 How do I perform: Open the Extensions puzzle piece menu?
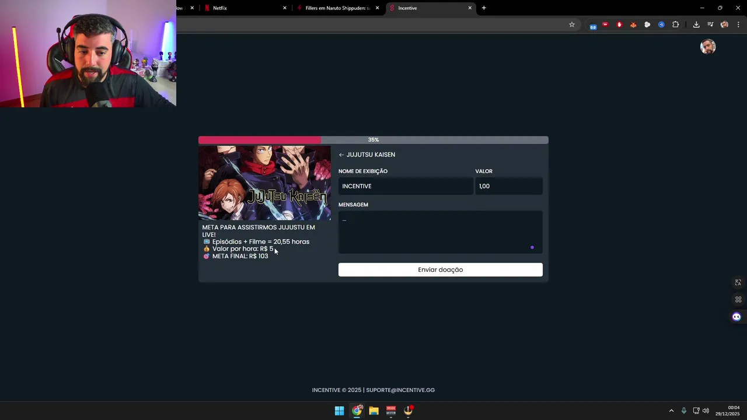pos(675,24)
